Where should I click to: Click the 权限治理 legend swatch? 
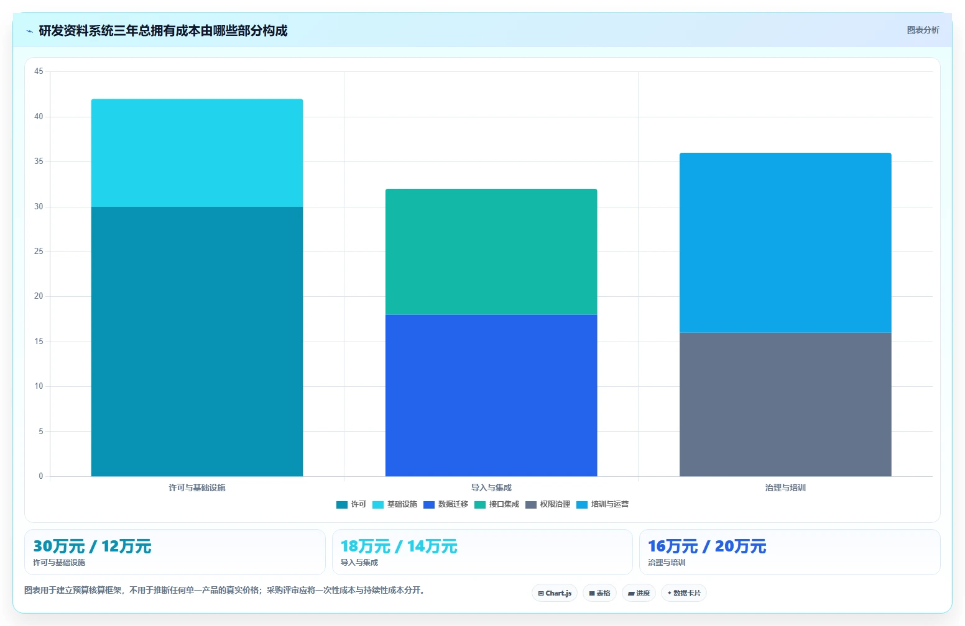point(531,505)
